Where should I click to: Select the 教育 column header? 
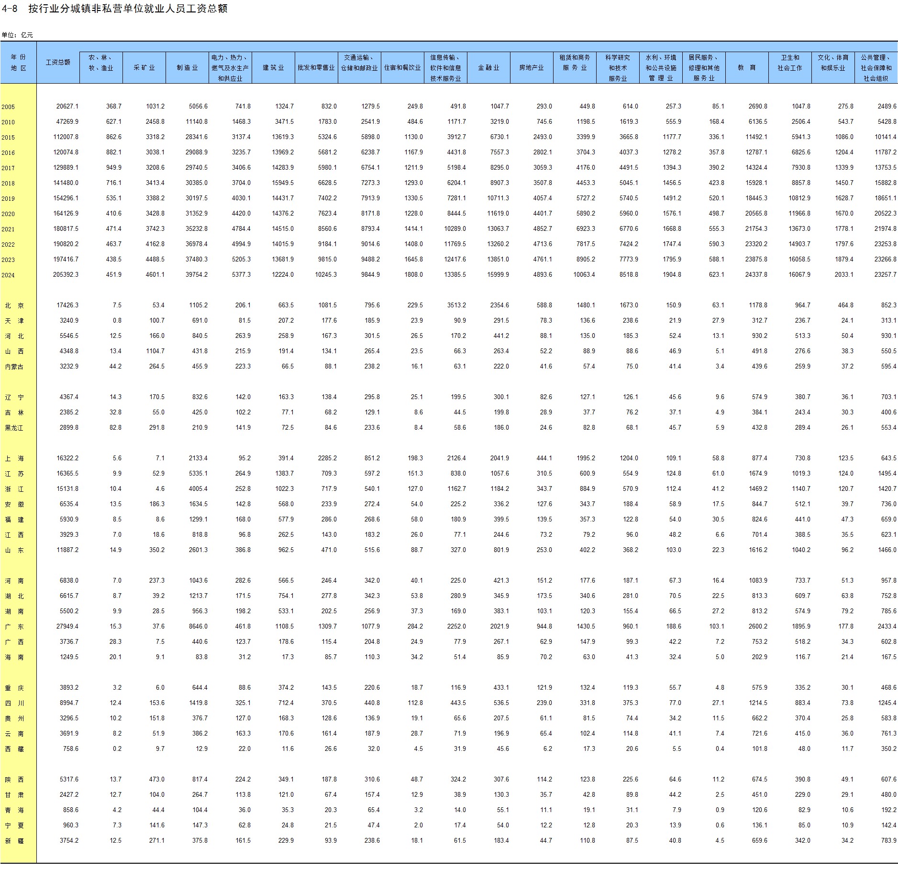click(x=746, y=68)
